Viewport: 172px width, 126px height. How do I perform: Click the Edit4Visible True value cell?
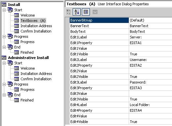(x=151, y=122)
